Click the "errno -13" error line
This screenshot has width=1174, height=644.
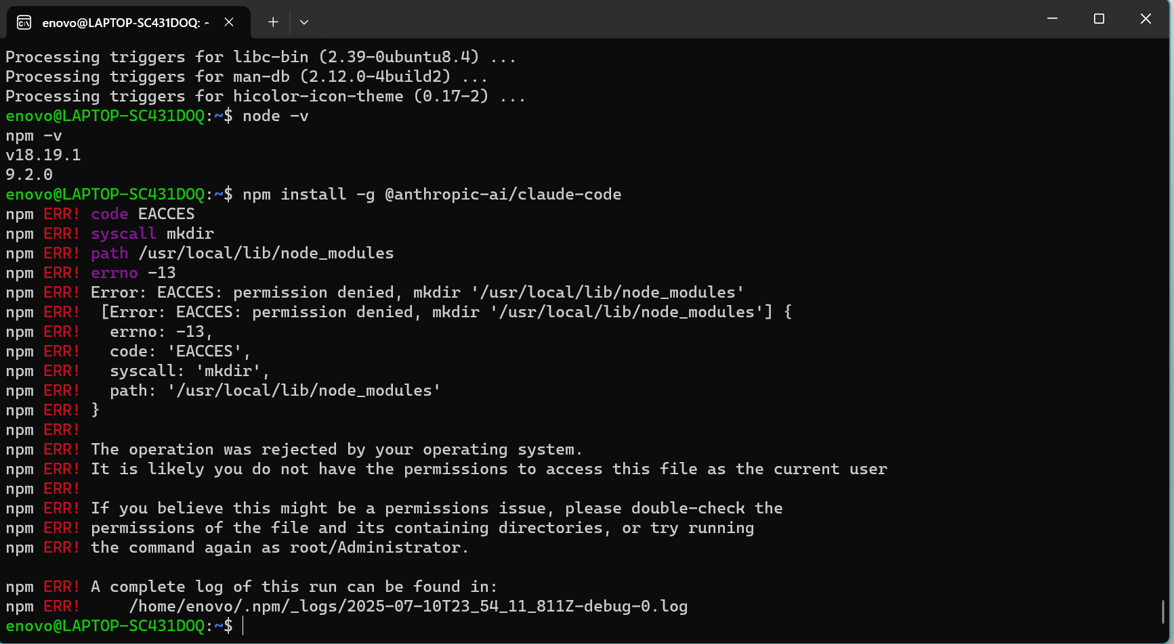tap(133, 273)
